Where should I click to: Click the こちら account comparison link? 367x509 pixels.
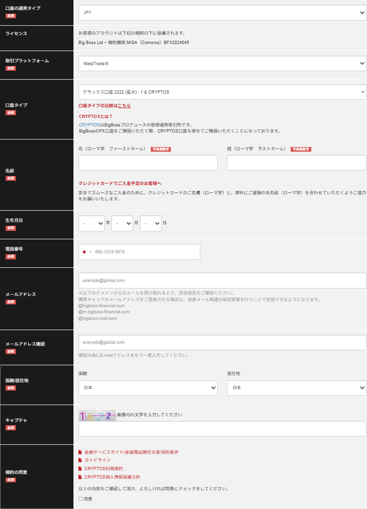point(124,106)
